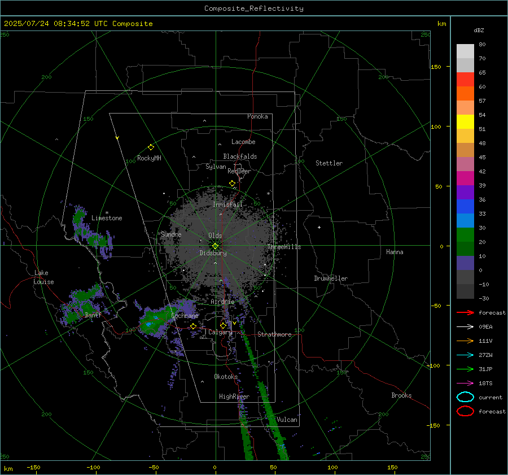Click the Sundre label

pos(171,234)
